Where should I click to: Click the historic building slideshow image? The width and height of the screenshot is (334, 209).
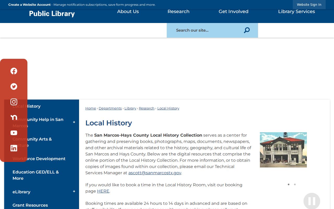pyautogui.click(x=283, y=150)
